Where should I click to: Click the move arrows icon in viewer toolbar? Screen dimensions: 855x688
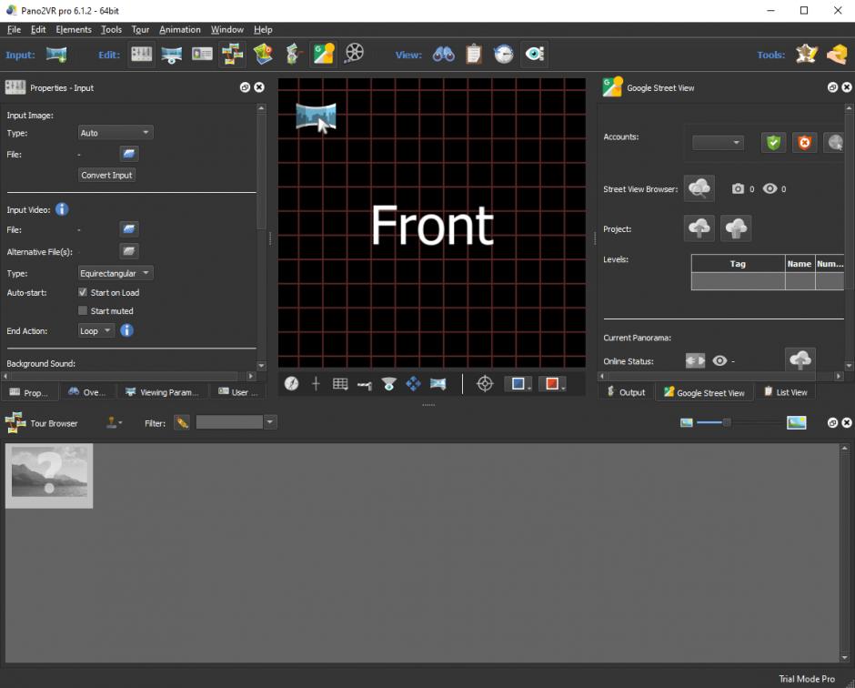pyautogui.click(x=413, y=383)
